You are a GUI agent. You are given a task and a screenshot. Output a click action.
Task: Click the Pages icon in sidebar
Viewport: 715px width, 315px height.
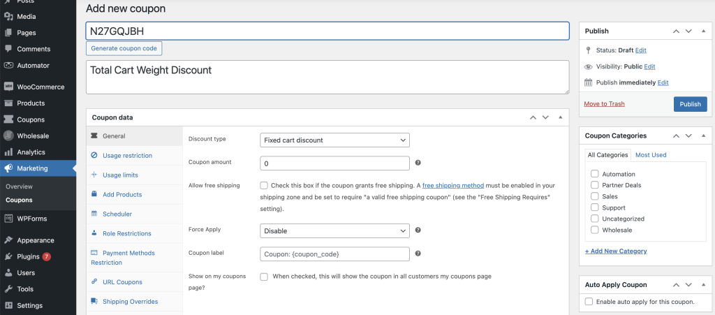click(8, 33)
